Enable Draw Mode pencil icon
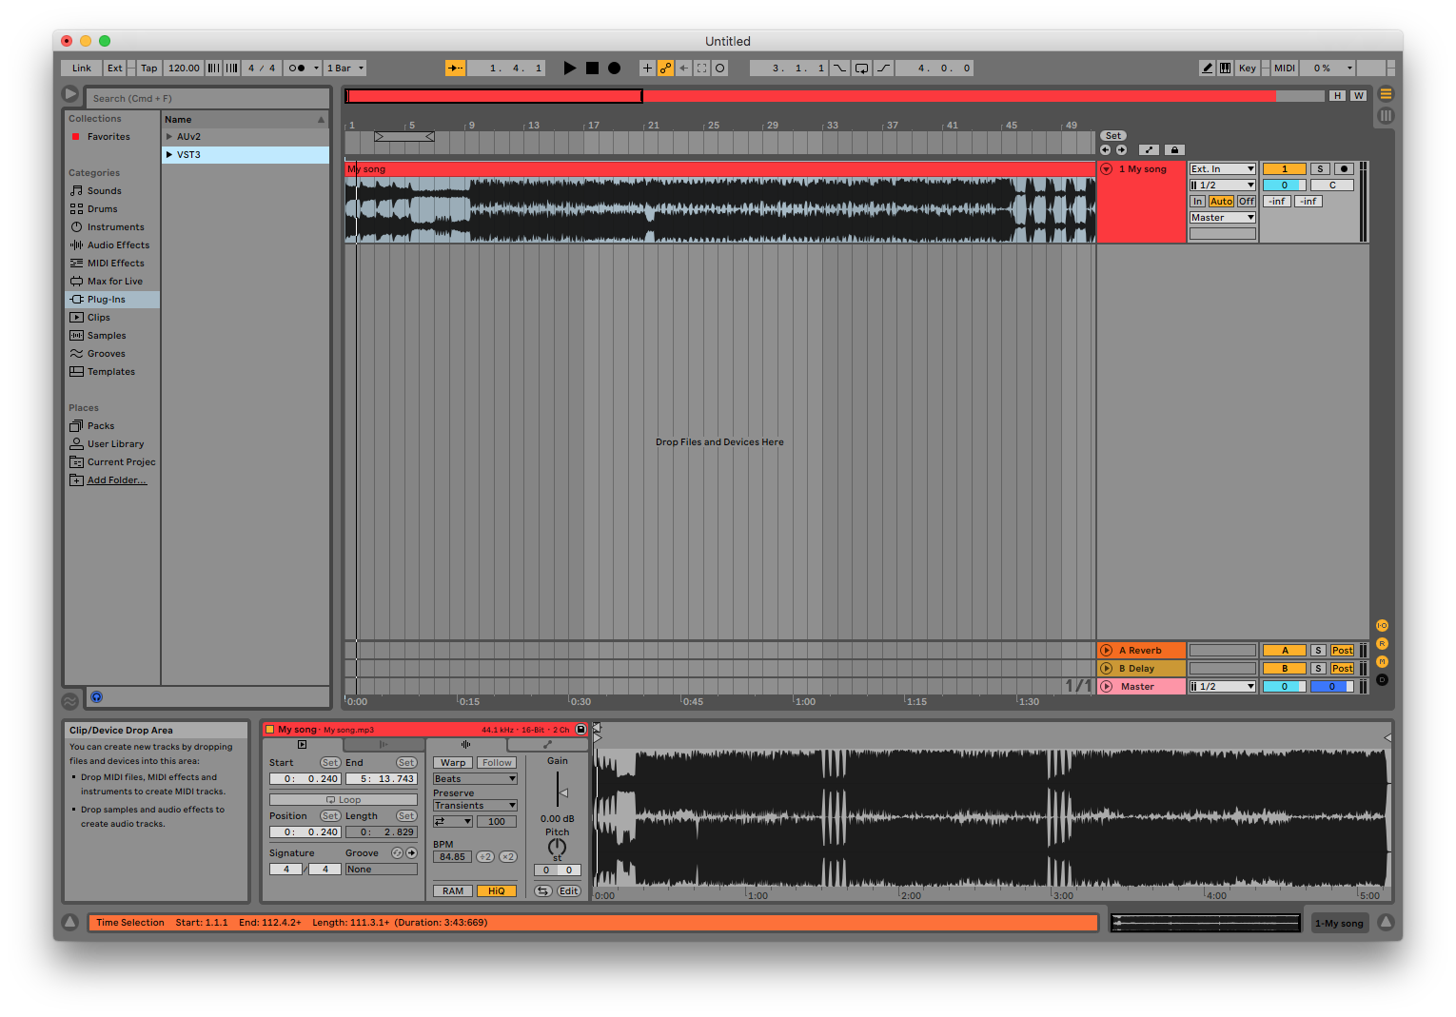The width and height of the screenshot is (1456, 1017). (1208, 68)
